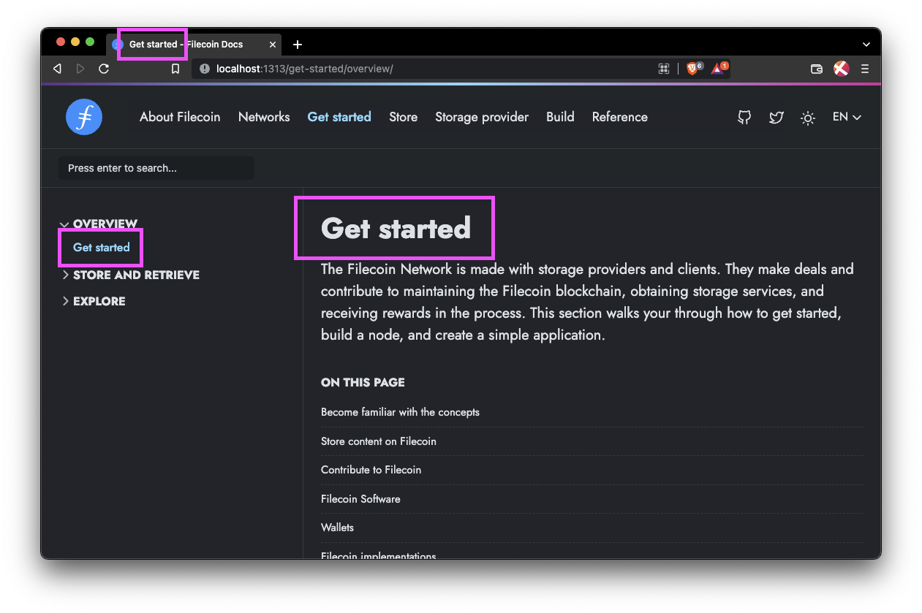Jump to Wallets section
The image size is (922, 613).
coord(337,528)
